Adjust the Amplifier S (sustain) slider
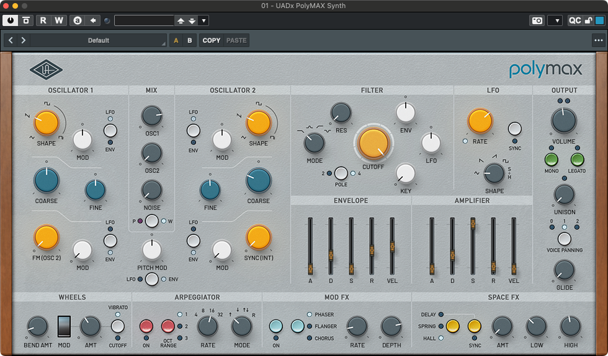Viewport: 608px width, 356px height. pos(473,224)
